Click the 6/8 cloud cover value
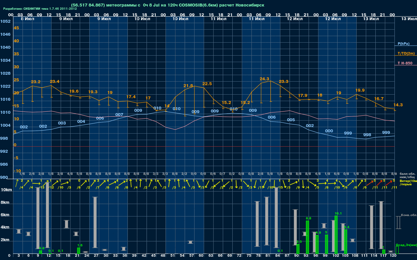Screen dimensions: 417x260 tap(337, 174)
